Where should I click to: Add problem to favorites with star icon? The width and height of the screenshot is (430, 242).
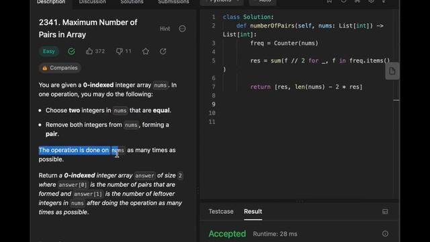pos(146,51)
